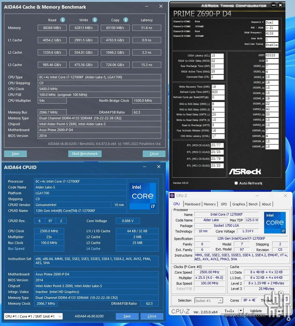This screenshot has height=326, width=295.
Task: Click the Command Rate (CR) field
Action: [x=217, y=77]
